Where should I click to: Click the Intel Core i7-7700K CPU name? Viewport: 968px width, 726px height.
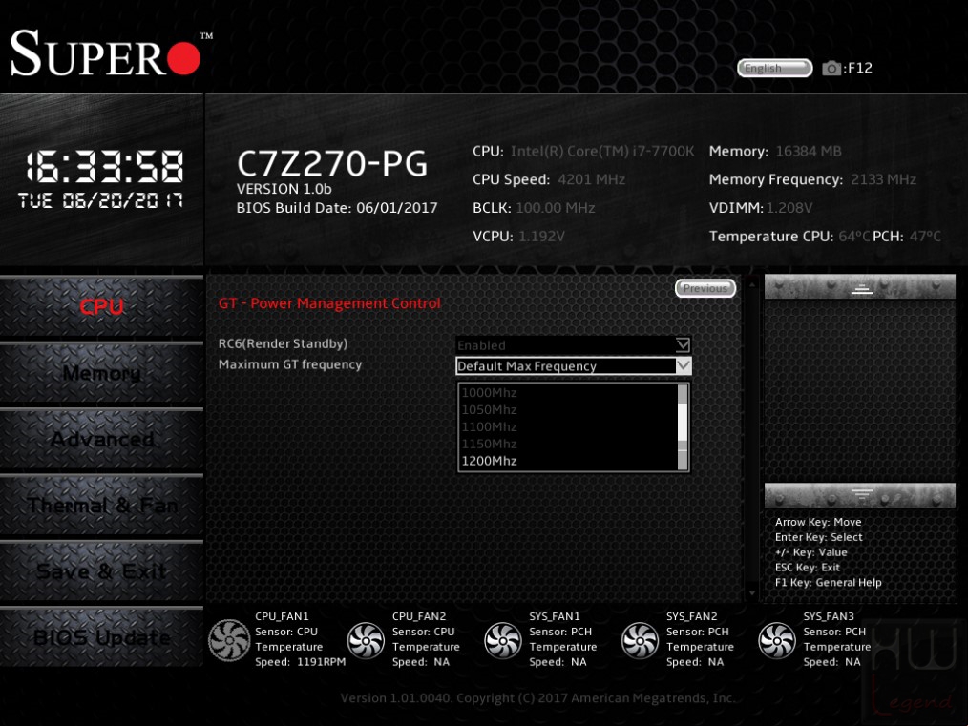[602, 151]
